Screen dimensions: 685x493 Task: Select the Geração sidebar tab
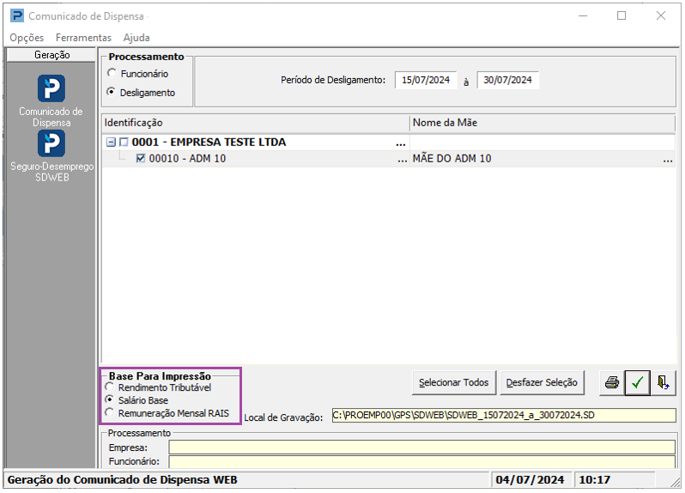coord(52,55)
